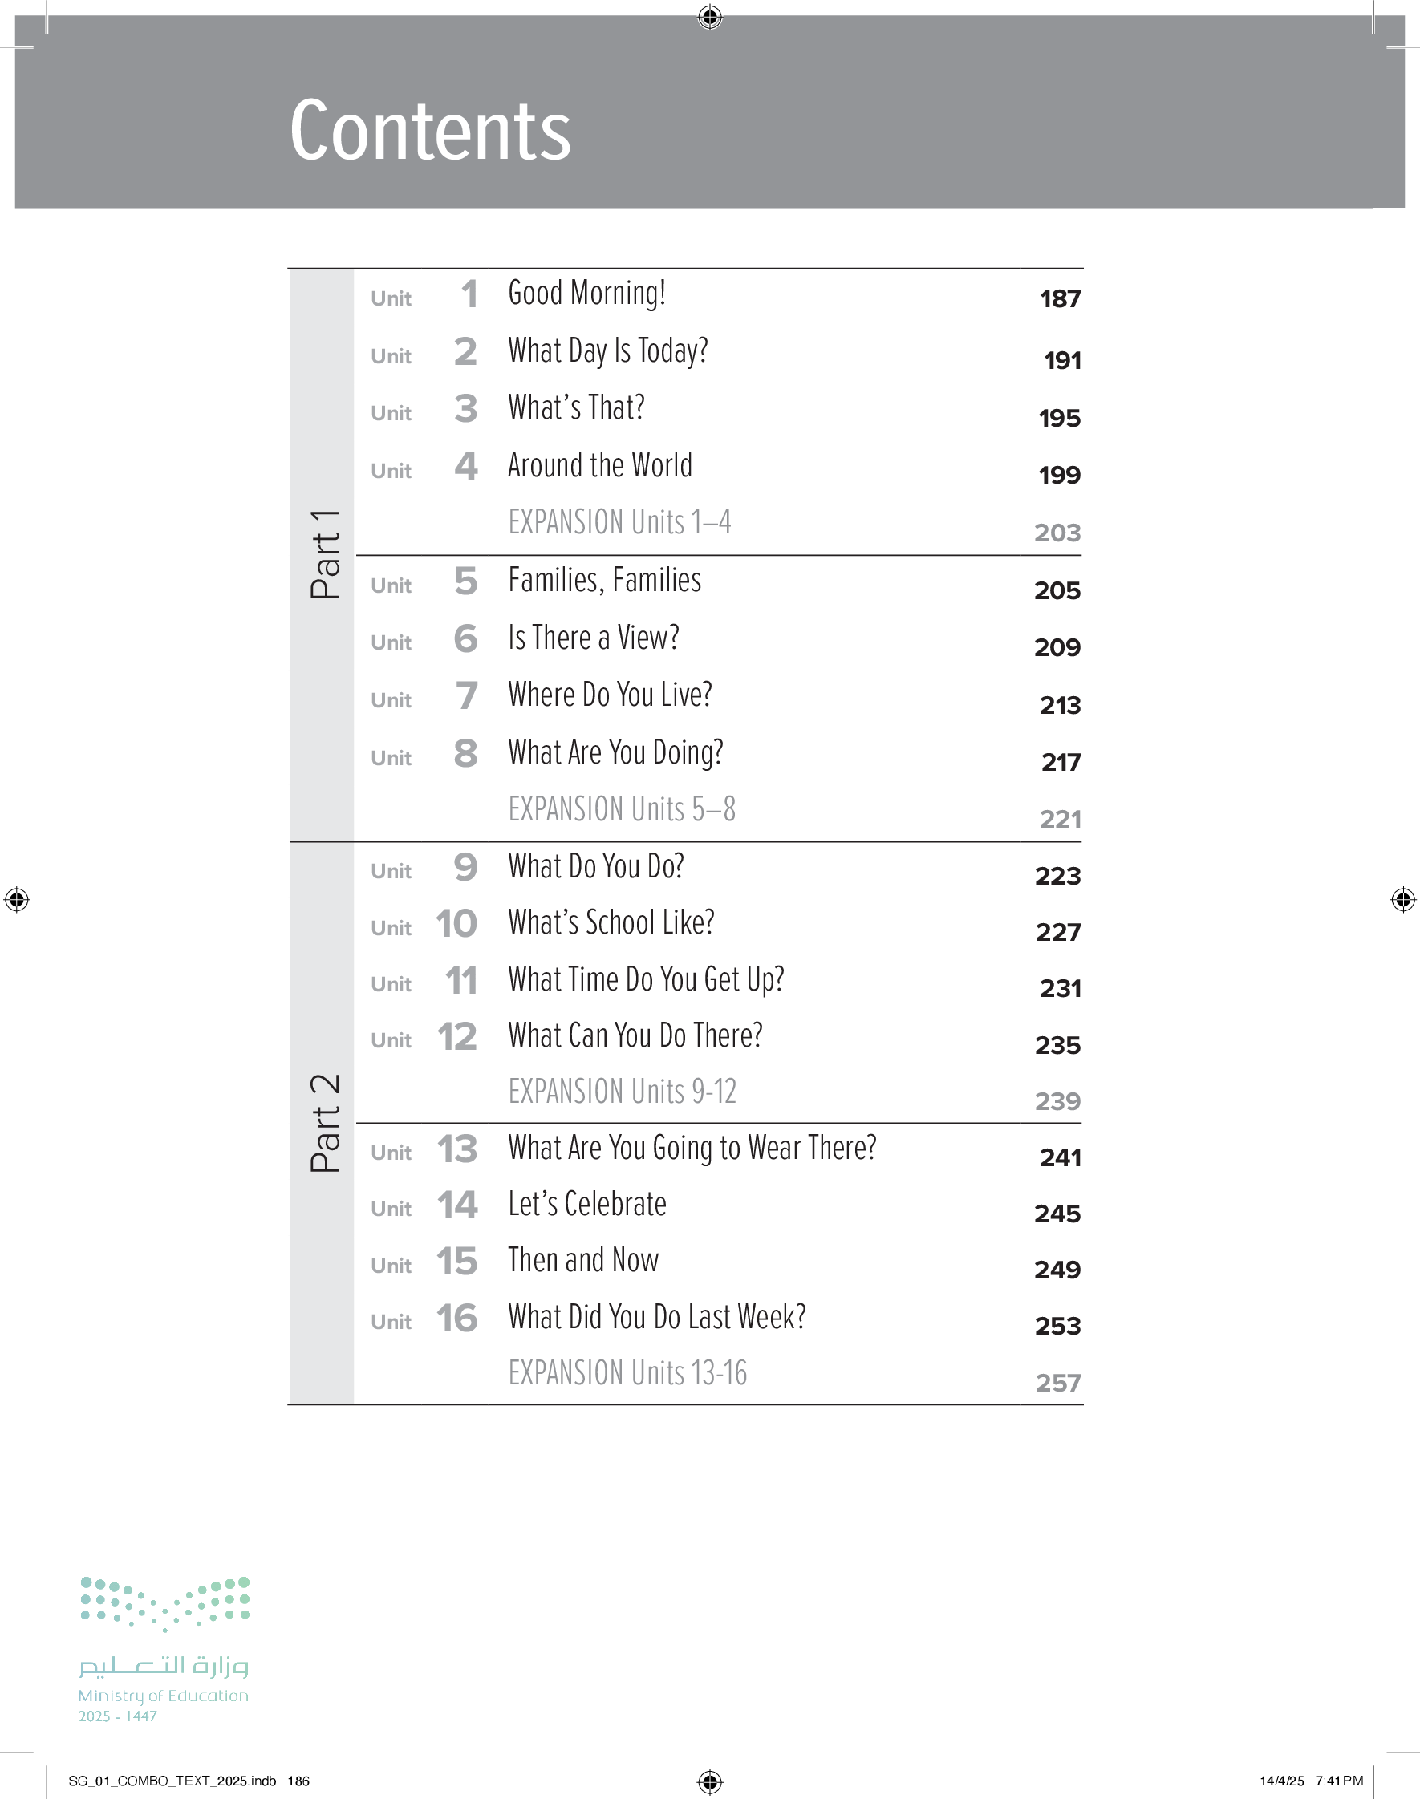This screenshot has width=1420, height=1799.
Task: Jump to "Is There a View?" unit
Action: point(594,638)
